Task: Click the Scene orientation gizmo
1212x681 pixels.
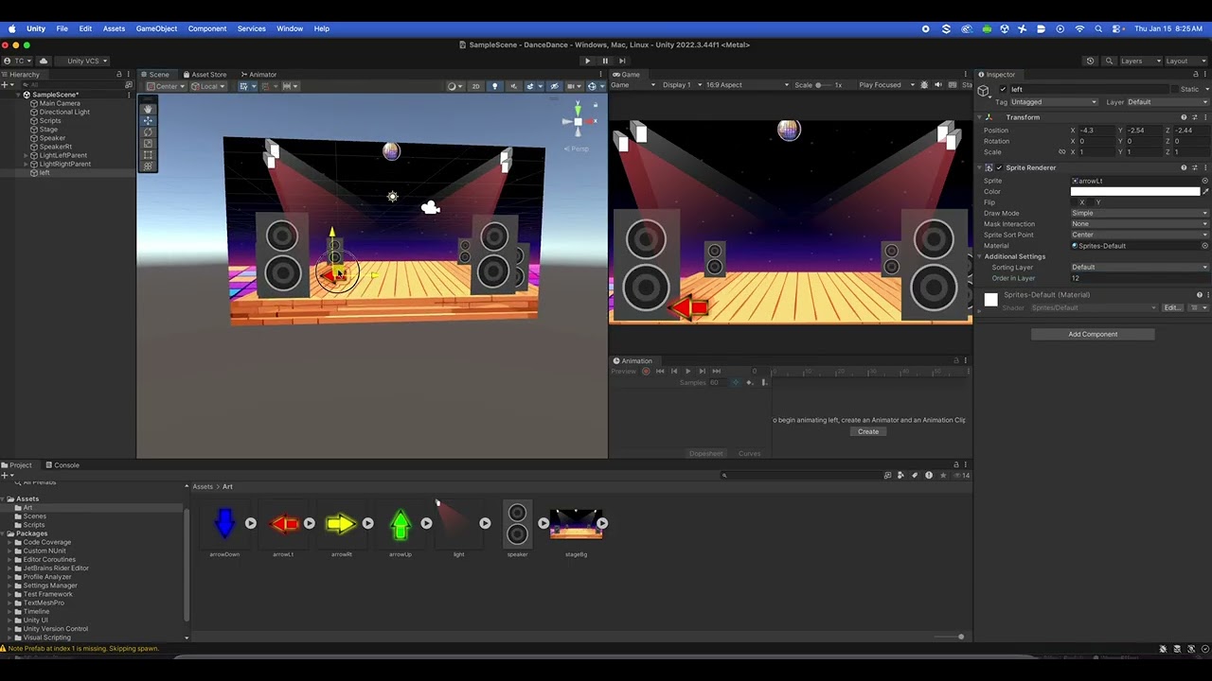Action: [579, 120]
